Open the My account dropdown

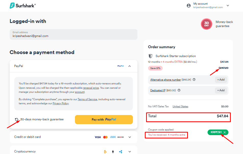point(228,6)
